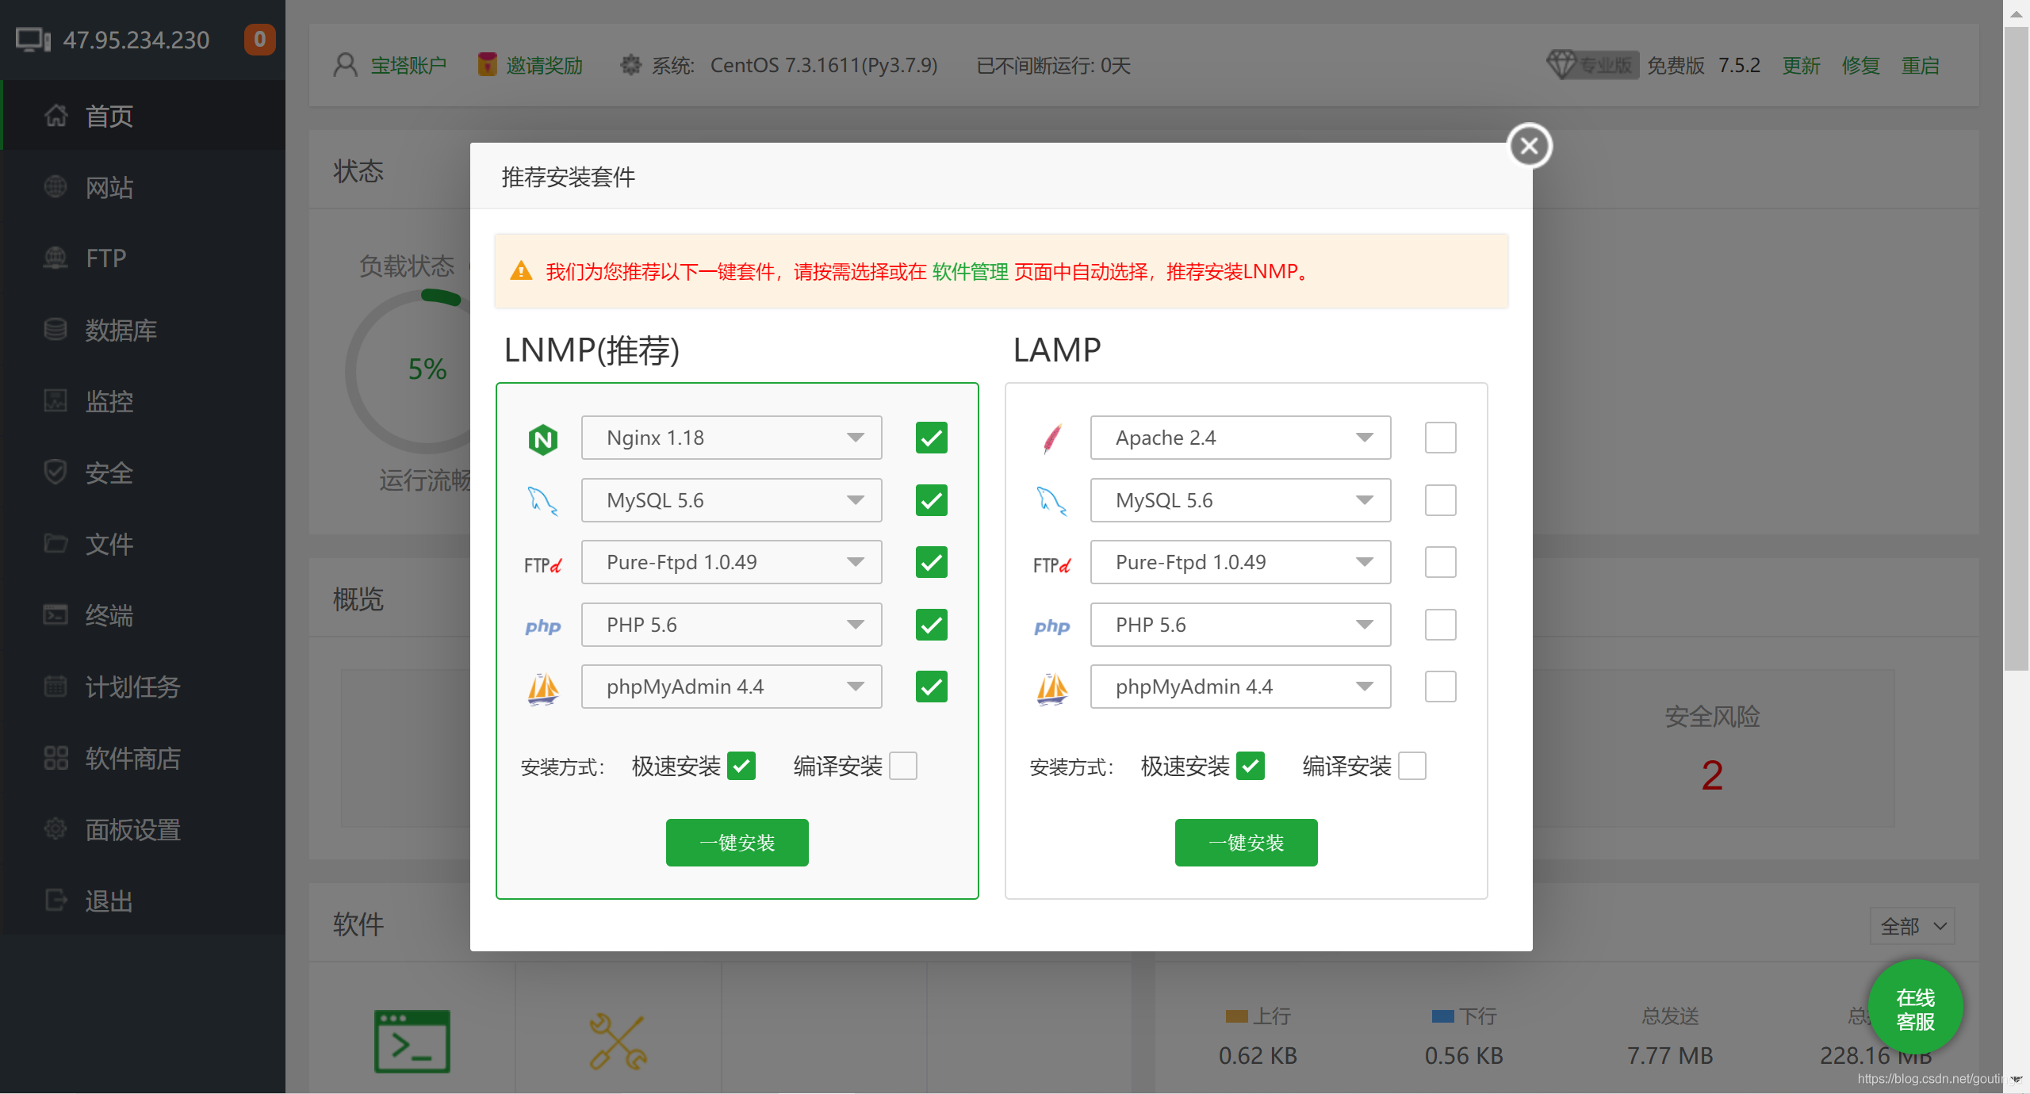Uncheck the Nginx 1.18 checkbox in LNMP
2030x1094 pixels.
[x=932, y=438]
